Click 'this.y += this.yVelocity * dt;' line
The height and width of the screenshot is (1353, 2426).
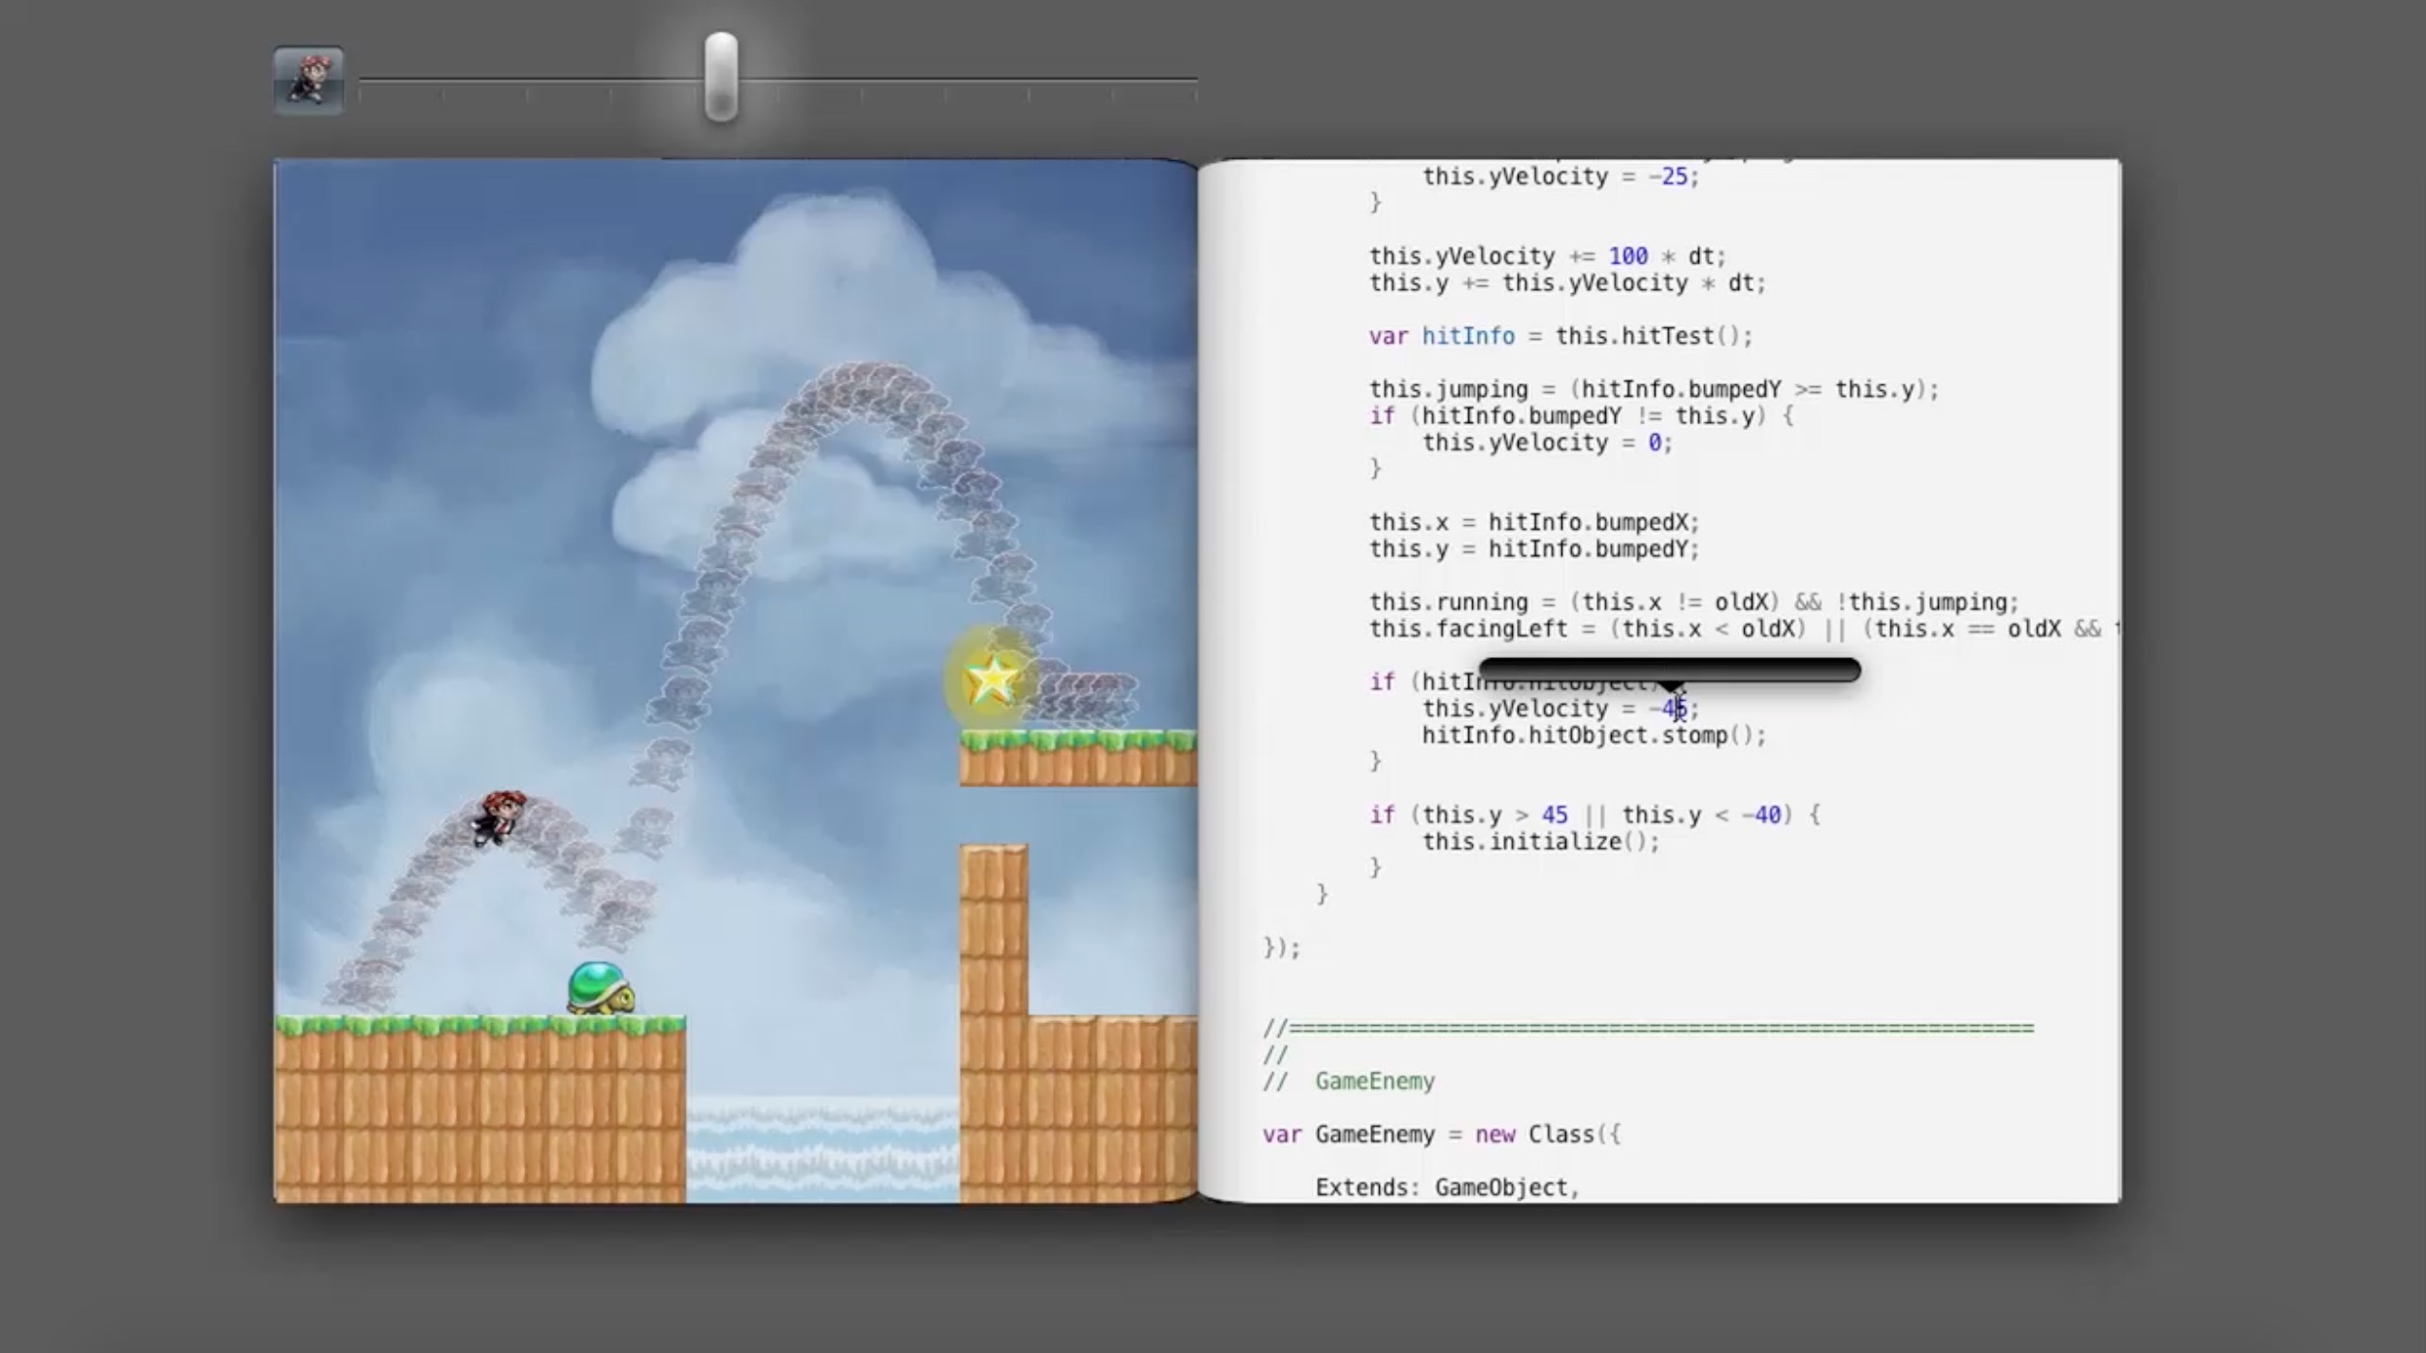tap(1567, 283)
